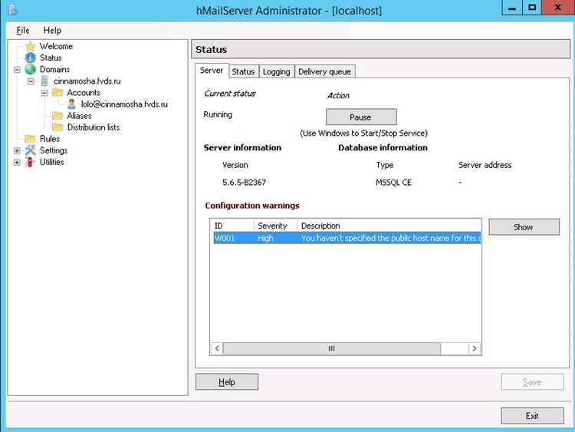
Task: Click the Configuration warnings heading
Action: coord(252,206)
